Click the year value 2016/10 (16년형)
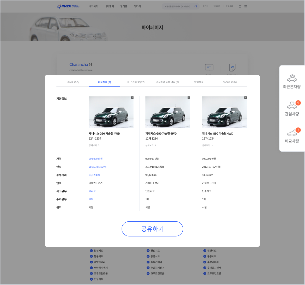The image size is (305, 285). click(x=98, y=167)
